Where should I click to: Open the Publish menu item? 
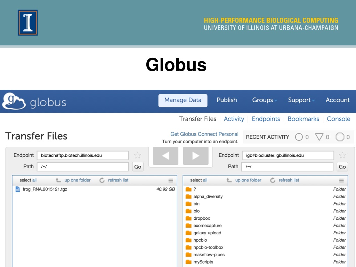click(x=227, y=100)
